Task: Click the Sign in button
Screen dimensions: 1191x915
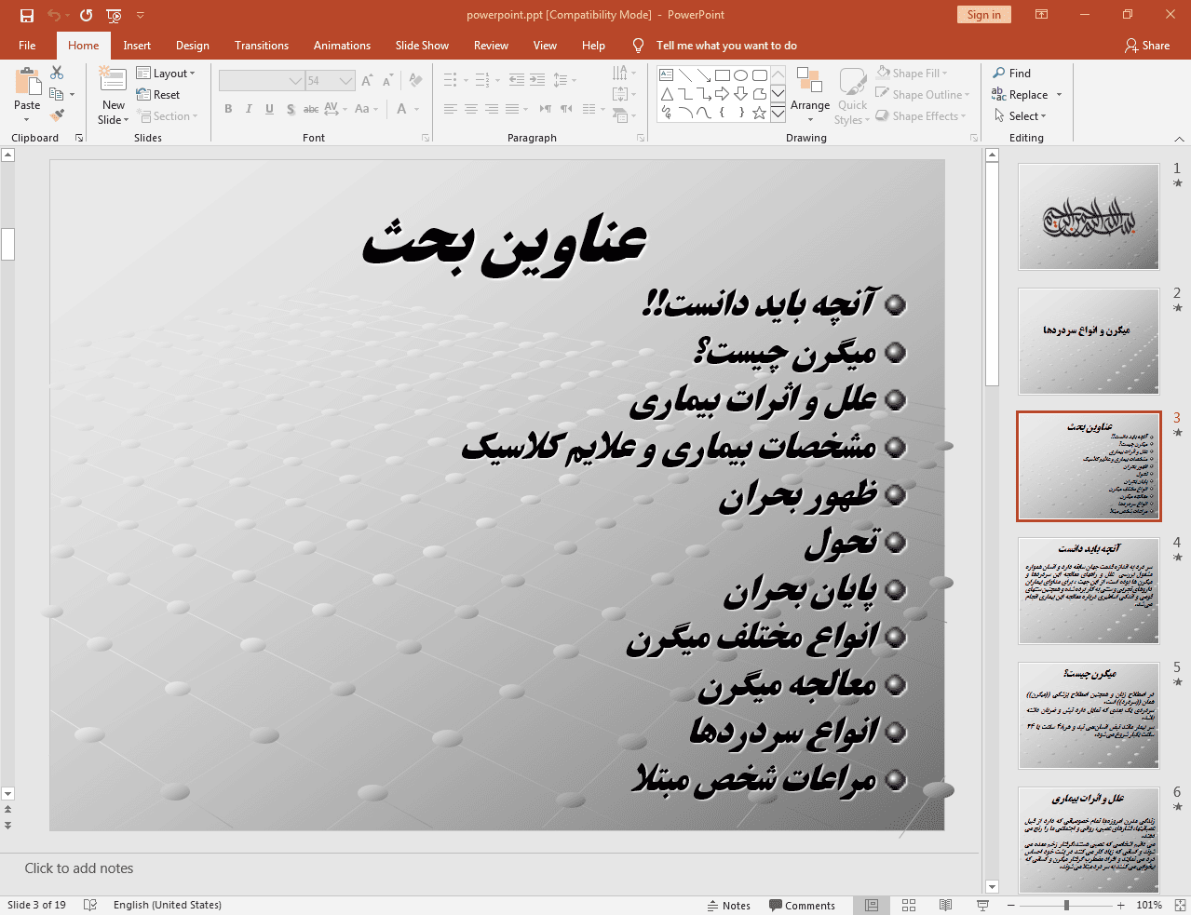Action: pos(983,15)
